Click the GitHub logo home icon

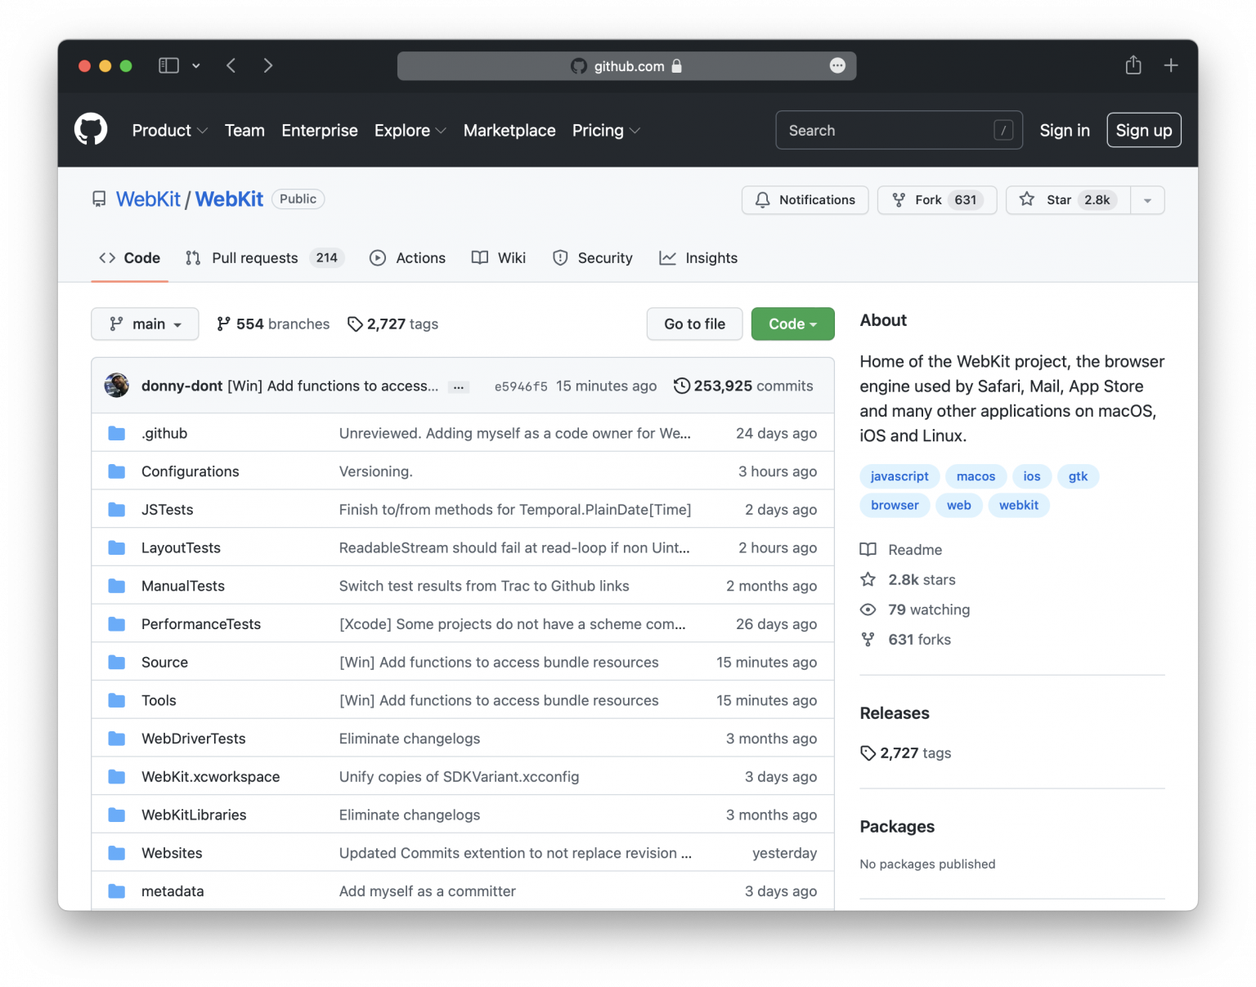click(x=91, y=129)
